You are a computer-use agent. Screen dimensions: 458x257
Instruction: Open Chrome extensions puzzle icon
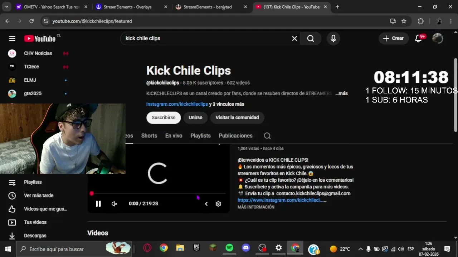pos(421,21)
